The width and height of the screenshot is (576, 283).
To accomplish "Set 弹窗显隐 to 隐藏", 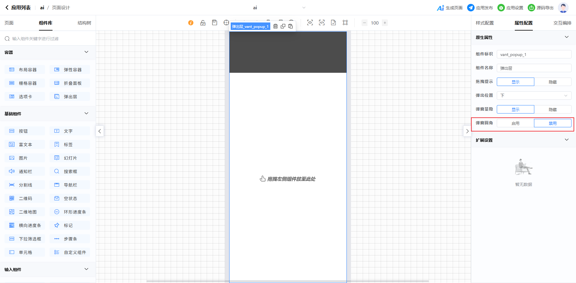I will tap(553, 109).
